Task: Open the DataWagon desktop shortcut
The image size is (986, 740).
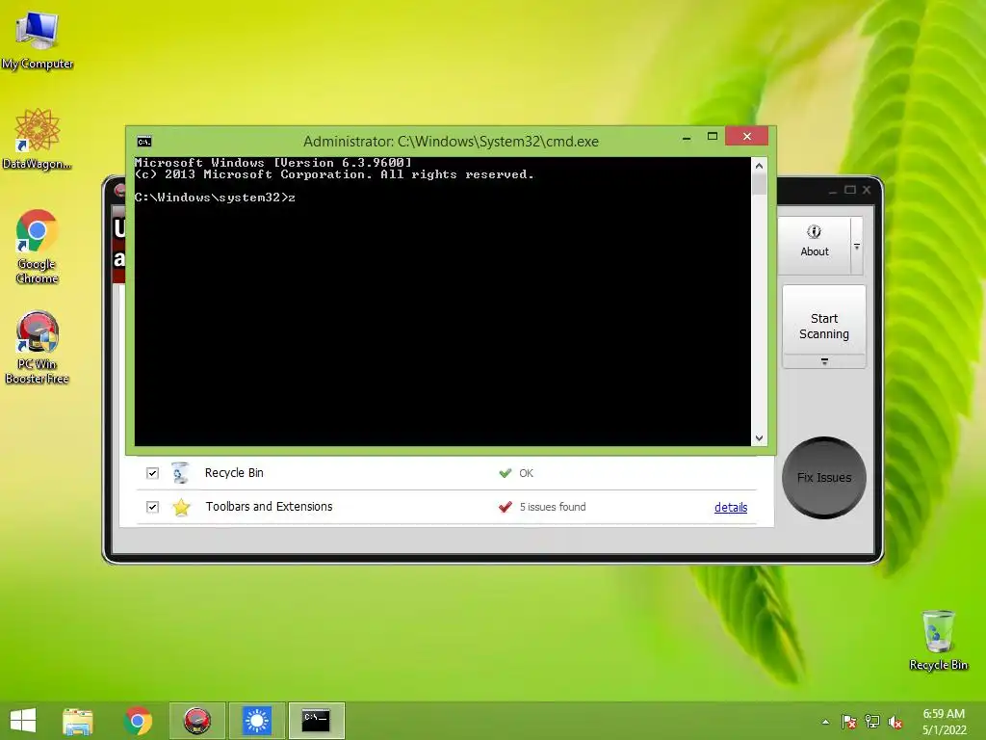Action: 38,139
